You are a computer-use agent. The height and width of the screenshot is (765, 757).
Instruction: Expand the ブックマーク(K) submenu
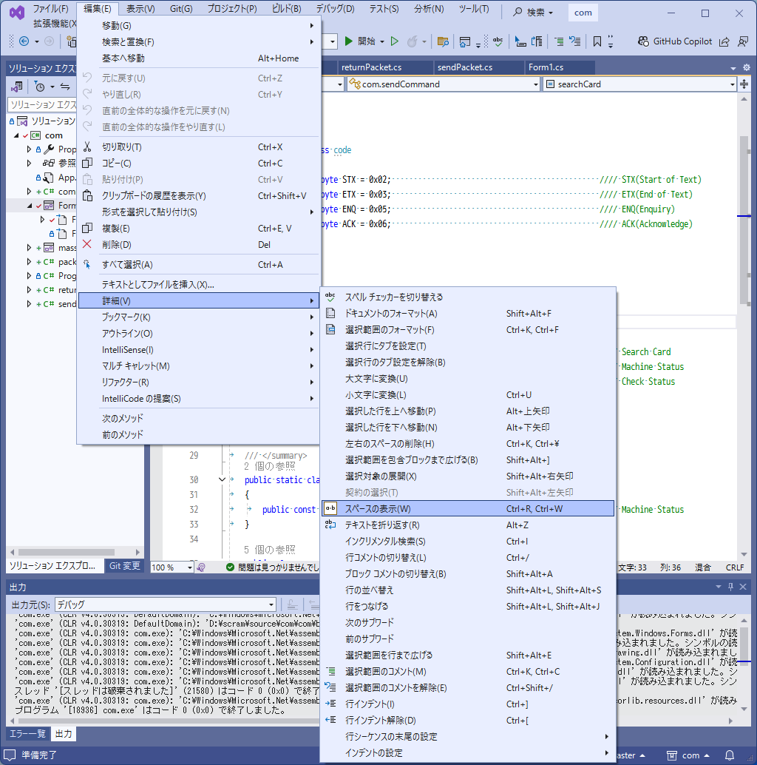pyautogui.click(x=199, y=317)
